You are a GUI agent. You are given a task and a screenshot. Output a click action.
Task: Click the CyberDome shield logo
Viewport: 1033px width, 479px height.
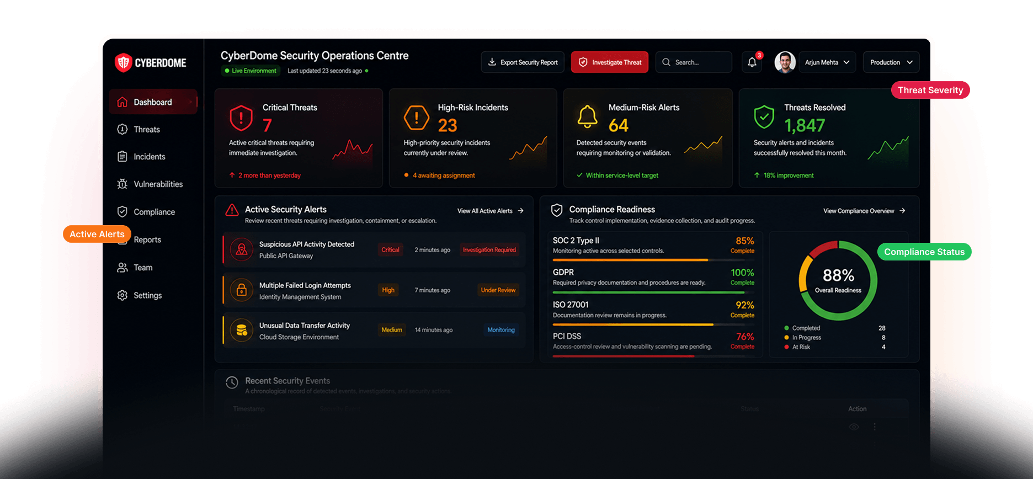click(x=123, y=63)
